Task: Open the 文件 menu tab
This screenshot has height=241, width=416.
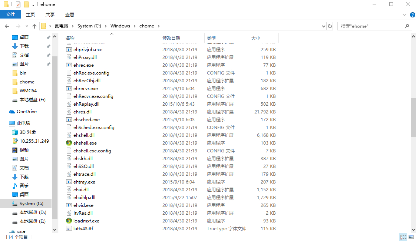Action: pyautogui.click(x=10, y=14)
